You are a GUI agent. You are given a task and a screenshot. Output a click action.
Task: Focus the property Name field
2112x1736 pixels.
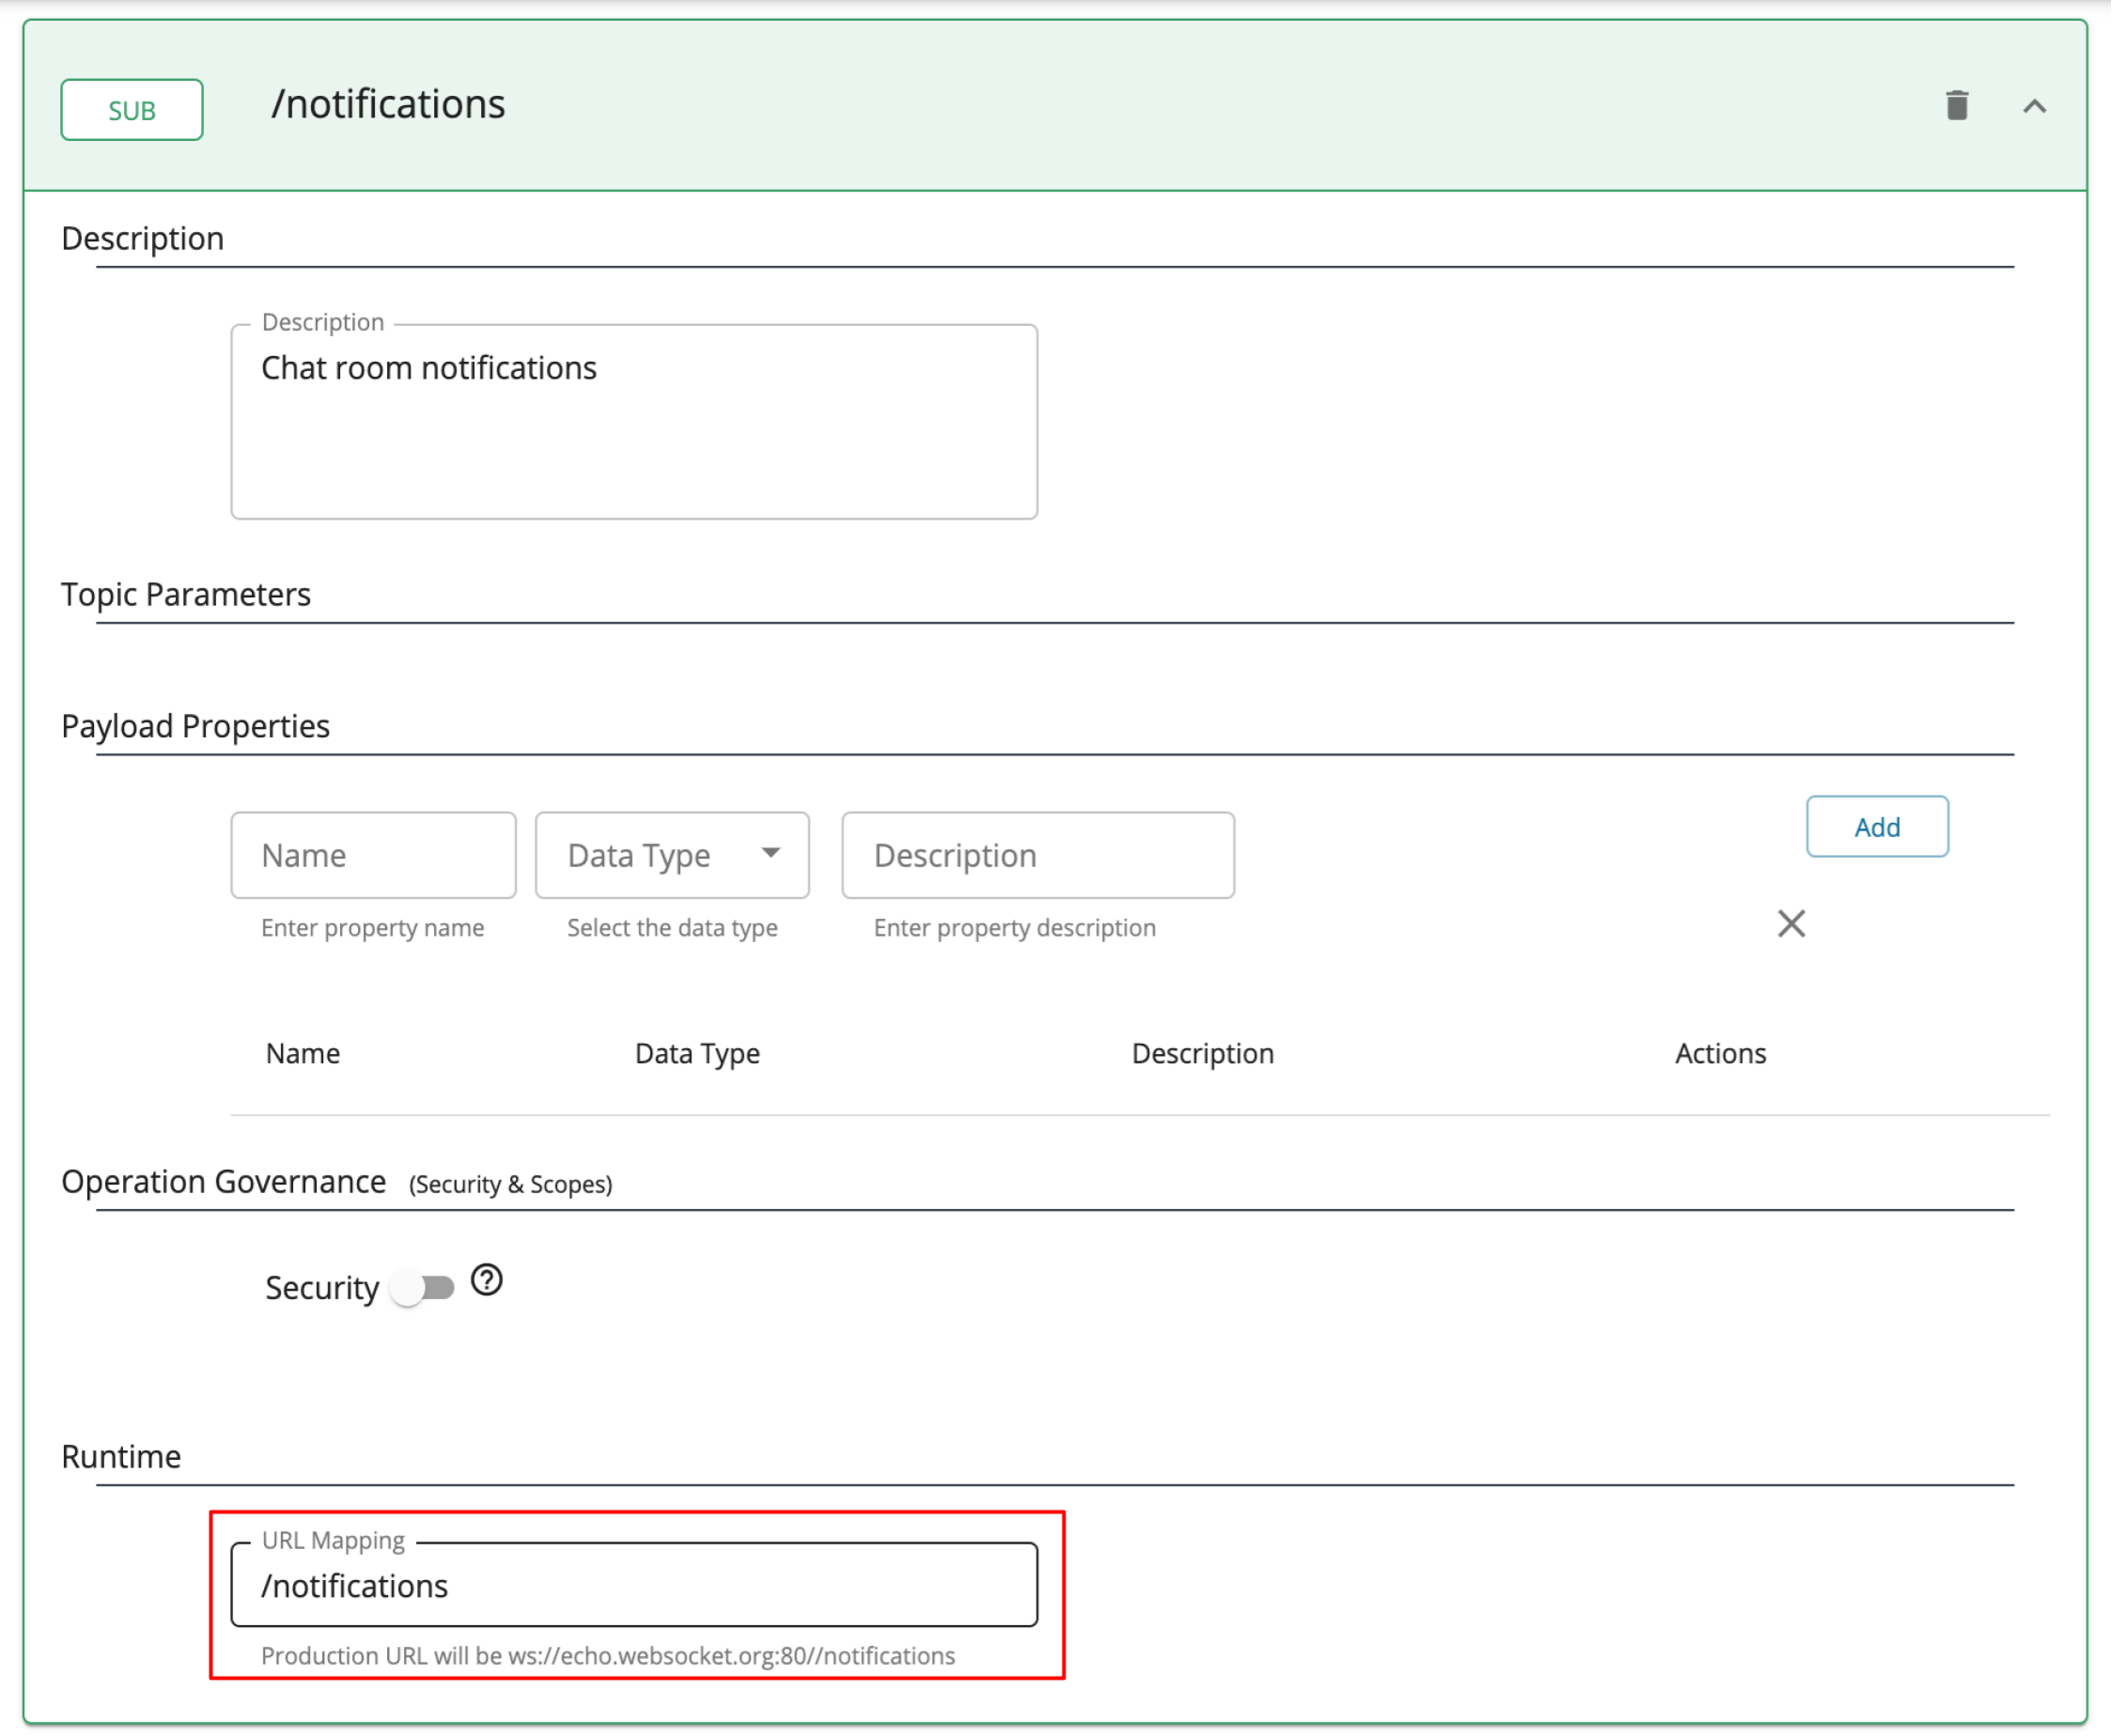coord(373,855)
